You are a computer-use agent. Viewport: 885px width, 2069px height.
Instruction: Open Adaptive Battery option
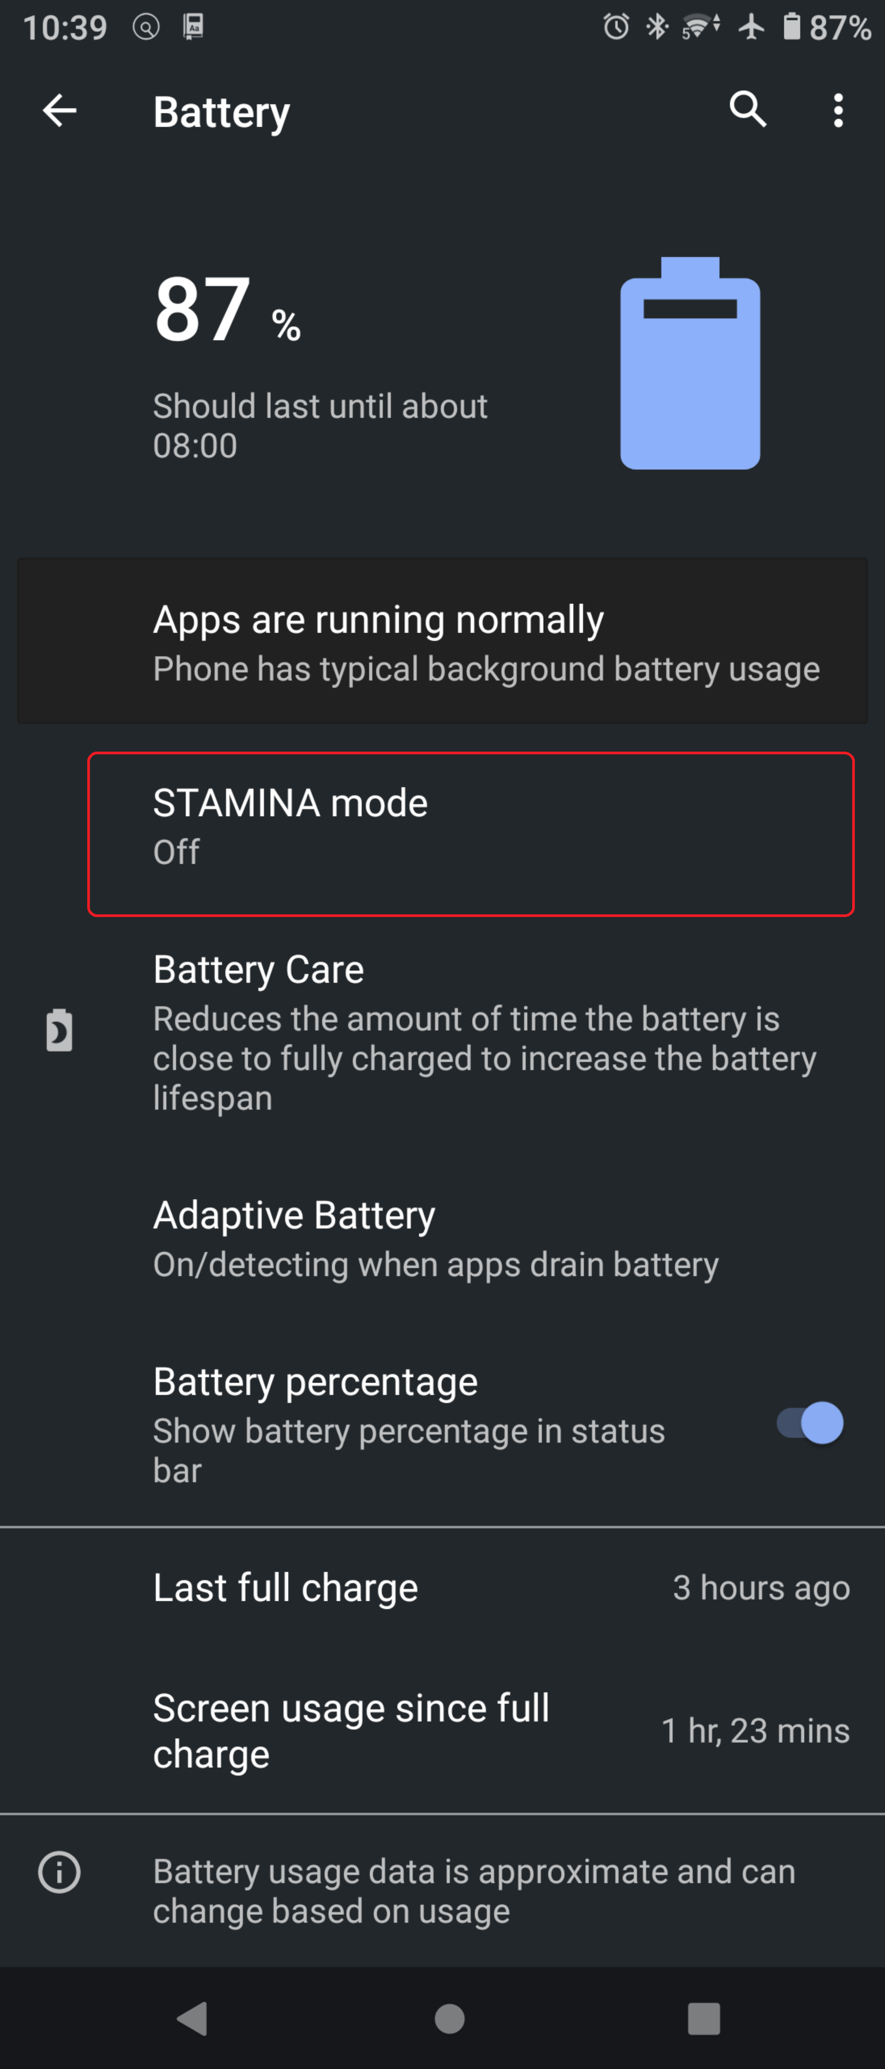pos(442,1239)
